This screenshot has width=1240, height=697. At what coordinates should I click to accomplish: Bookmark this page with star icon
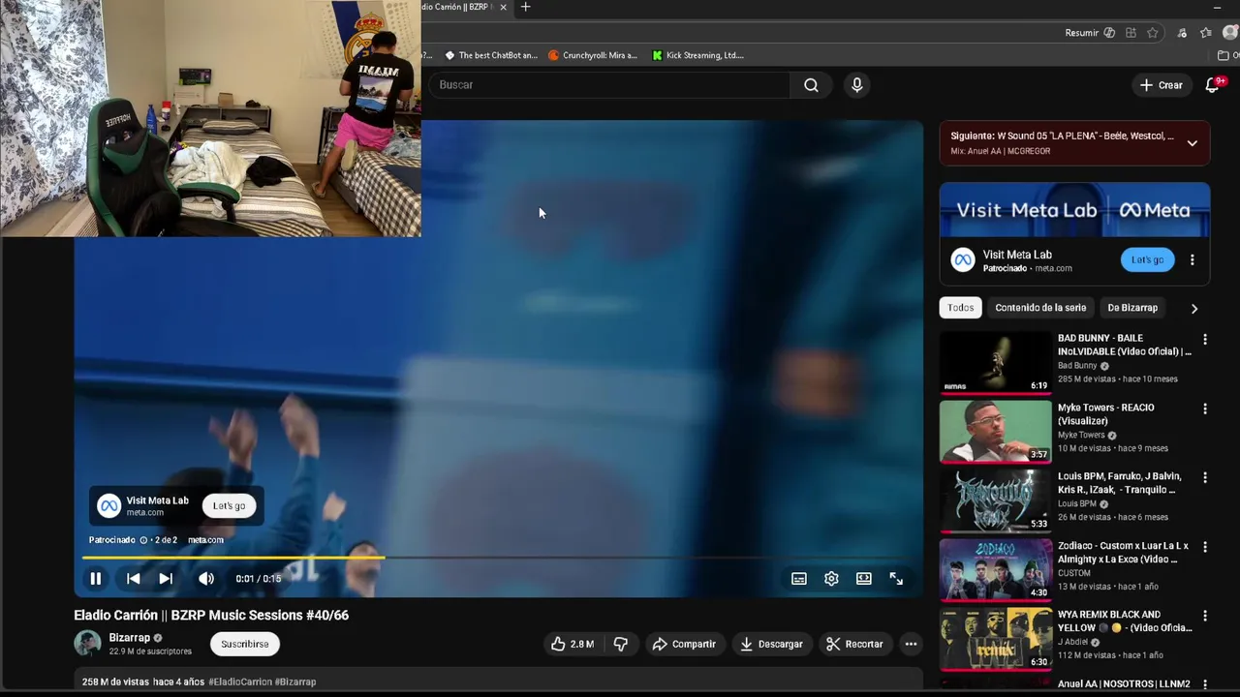(1152, 33)
